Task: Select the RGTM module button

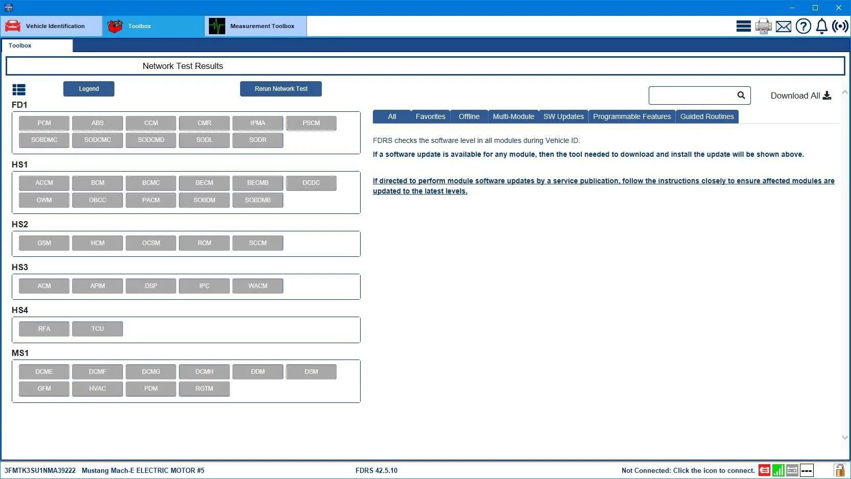Action: coord(204,389)
